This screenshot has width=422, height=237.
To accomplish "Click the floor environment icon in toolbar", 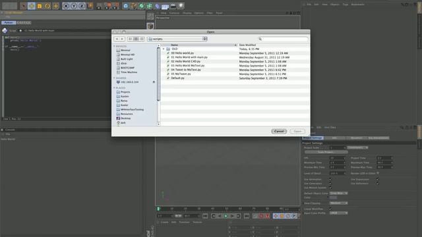I will coord(165,6).
